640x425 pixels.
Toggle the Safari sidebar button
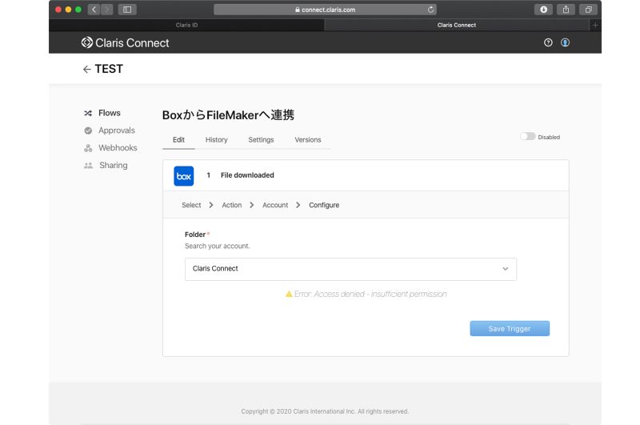[127, 10]
